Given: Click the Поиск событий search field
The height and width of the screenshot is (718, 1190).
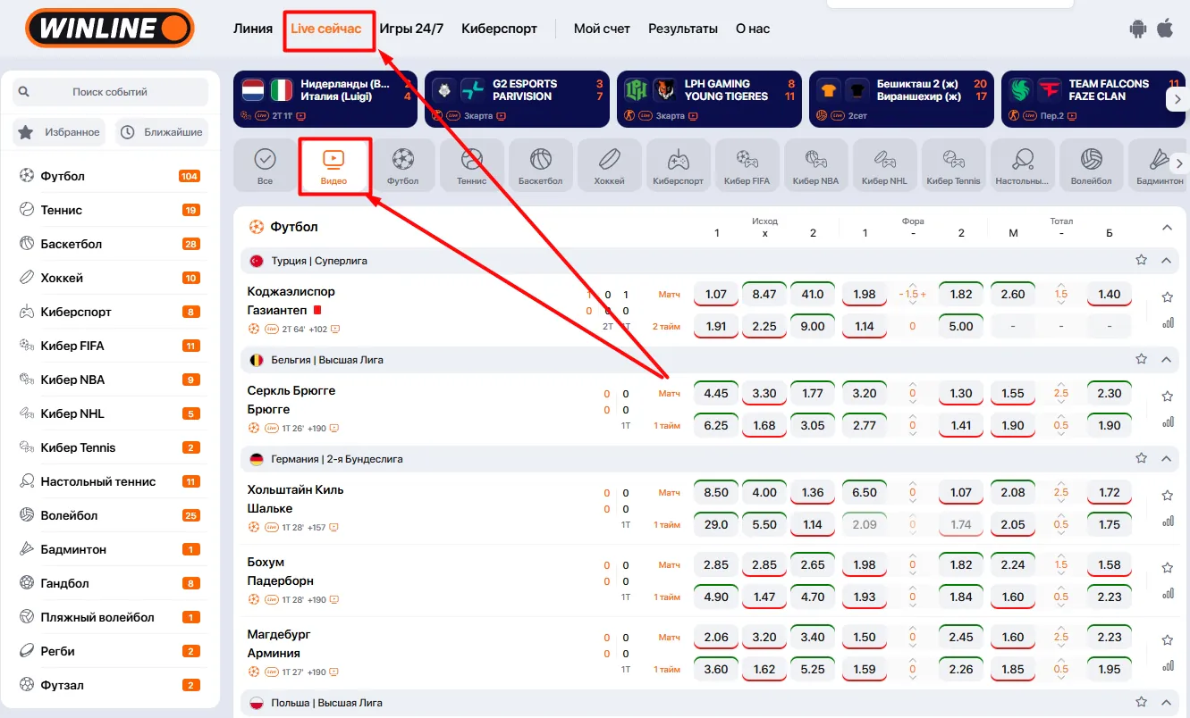Looking at the screenshot, I should (110, 92).
